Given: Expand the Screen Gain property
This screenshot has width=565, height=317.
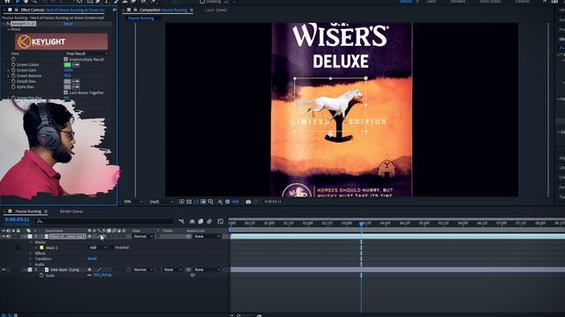Looking at the screenshot, I should click(8, 70).
